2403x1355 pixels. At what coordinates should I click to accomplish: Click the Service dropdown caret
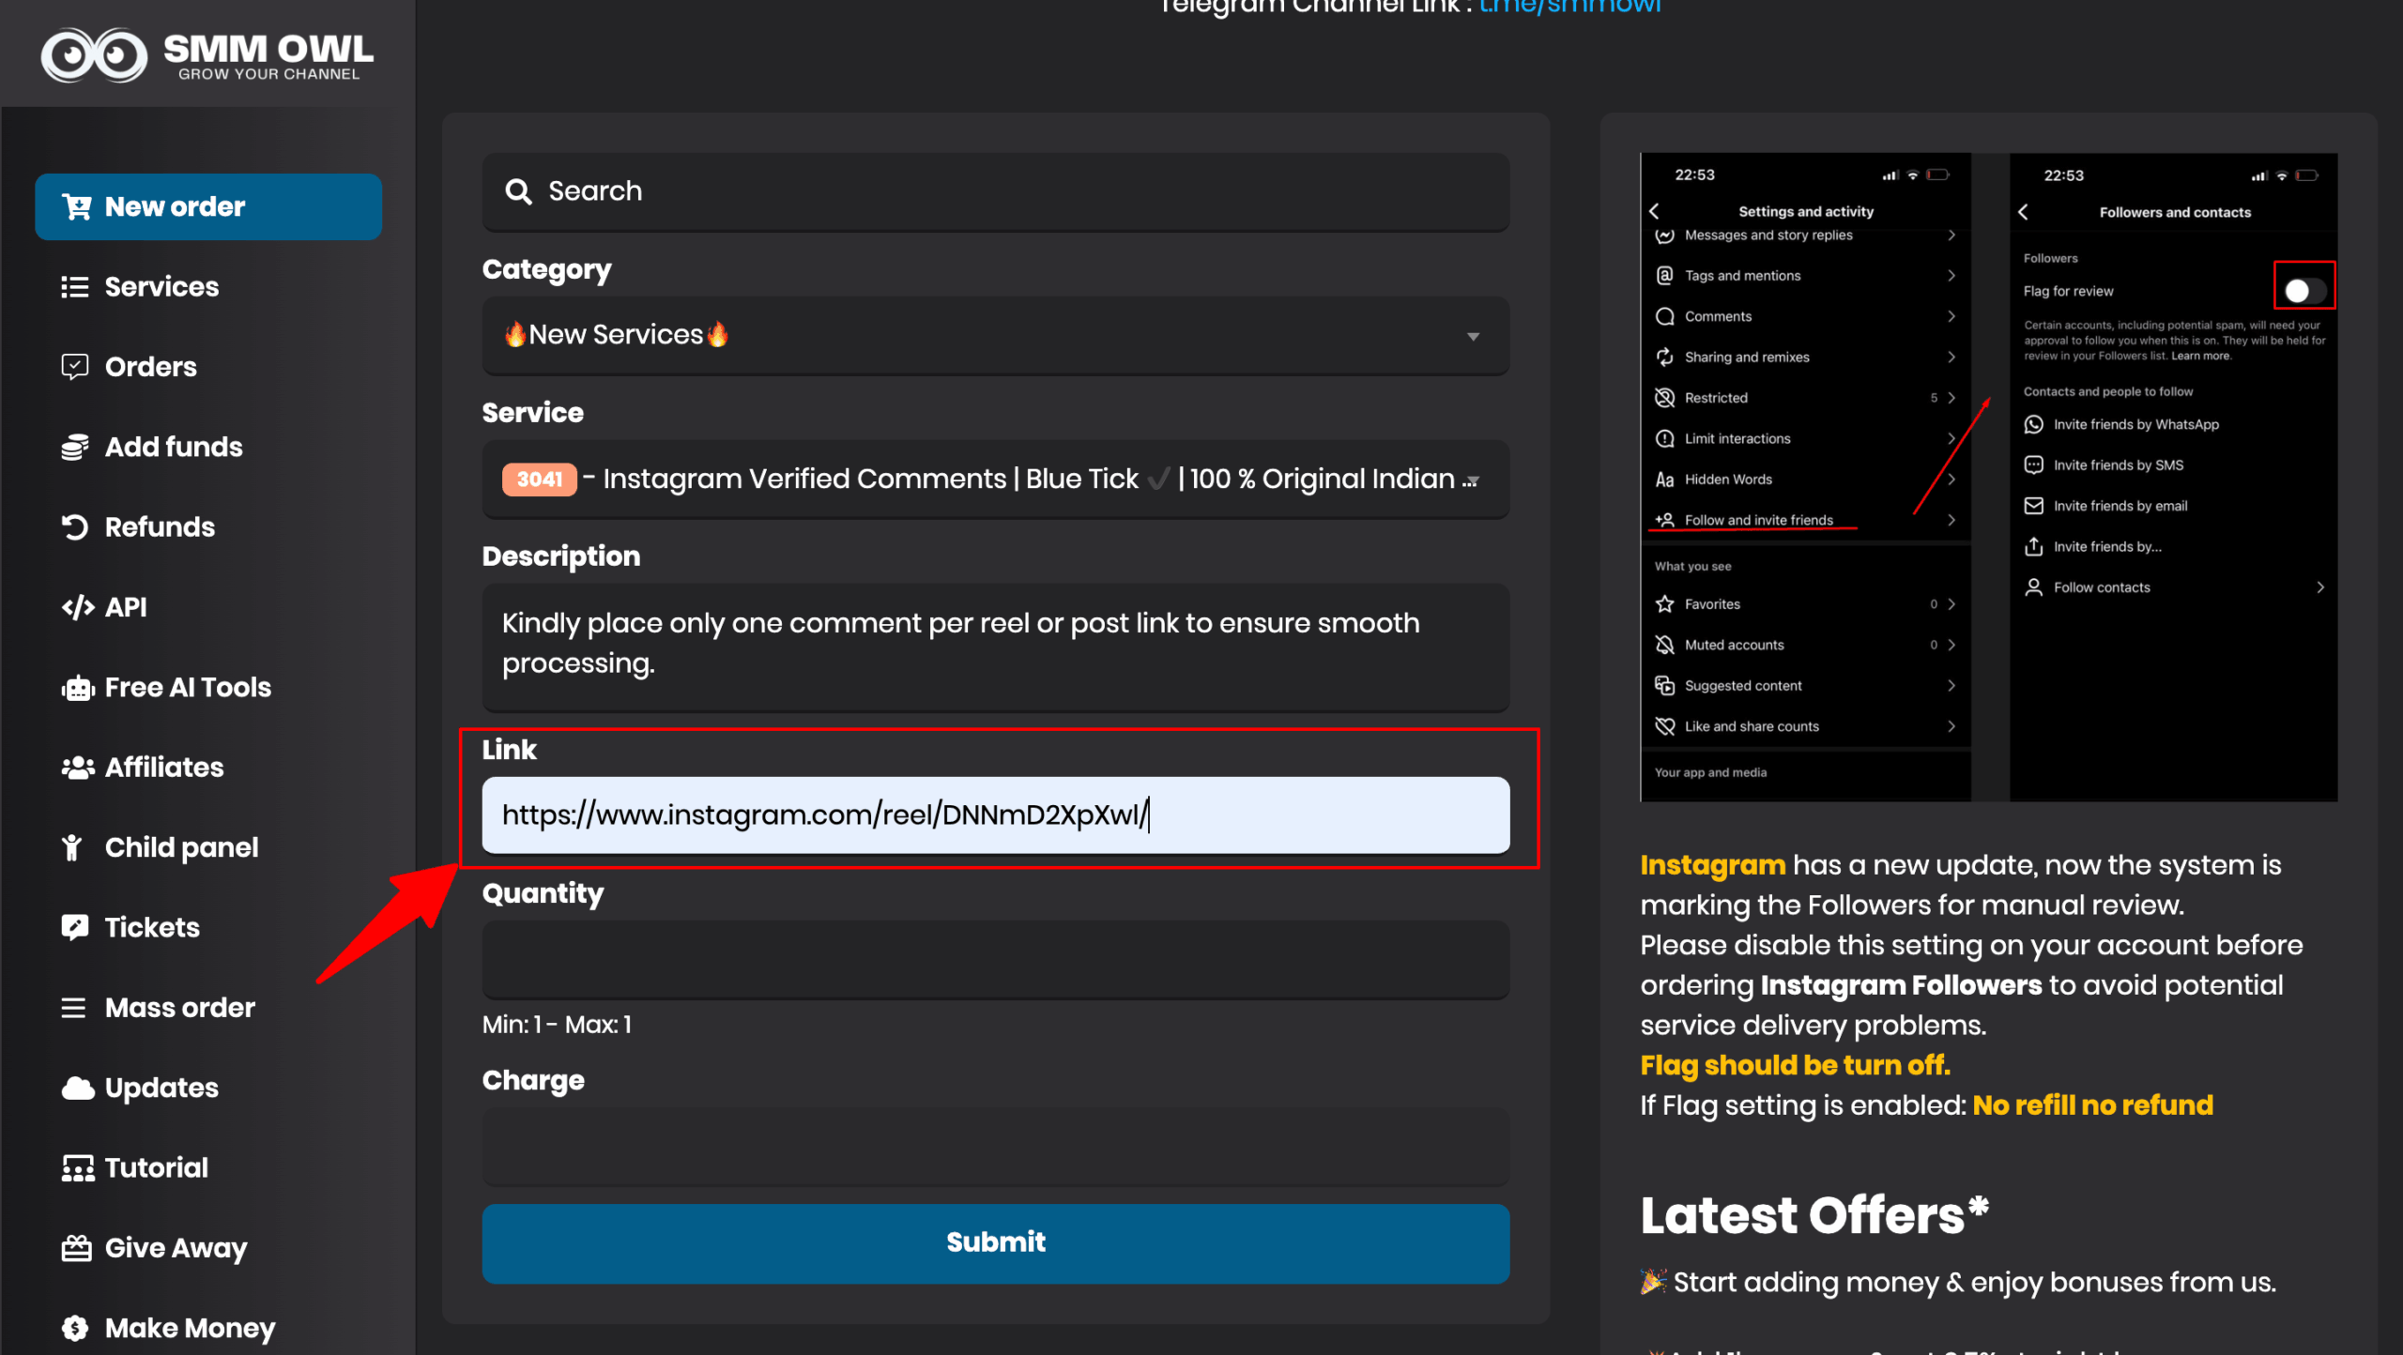(x=1472, y=481)
